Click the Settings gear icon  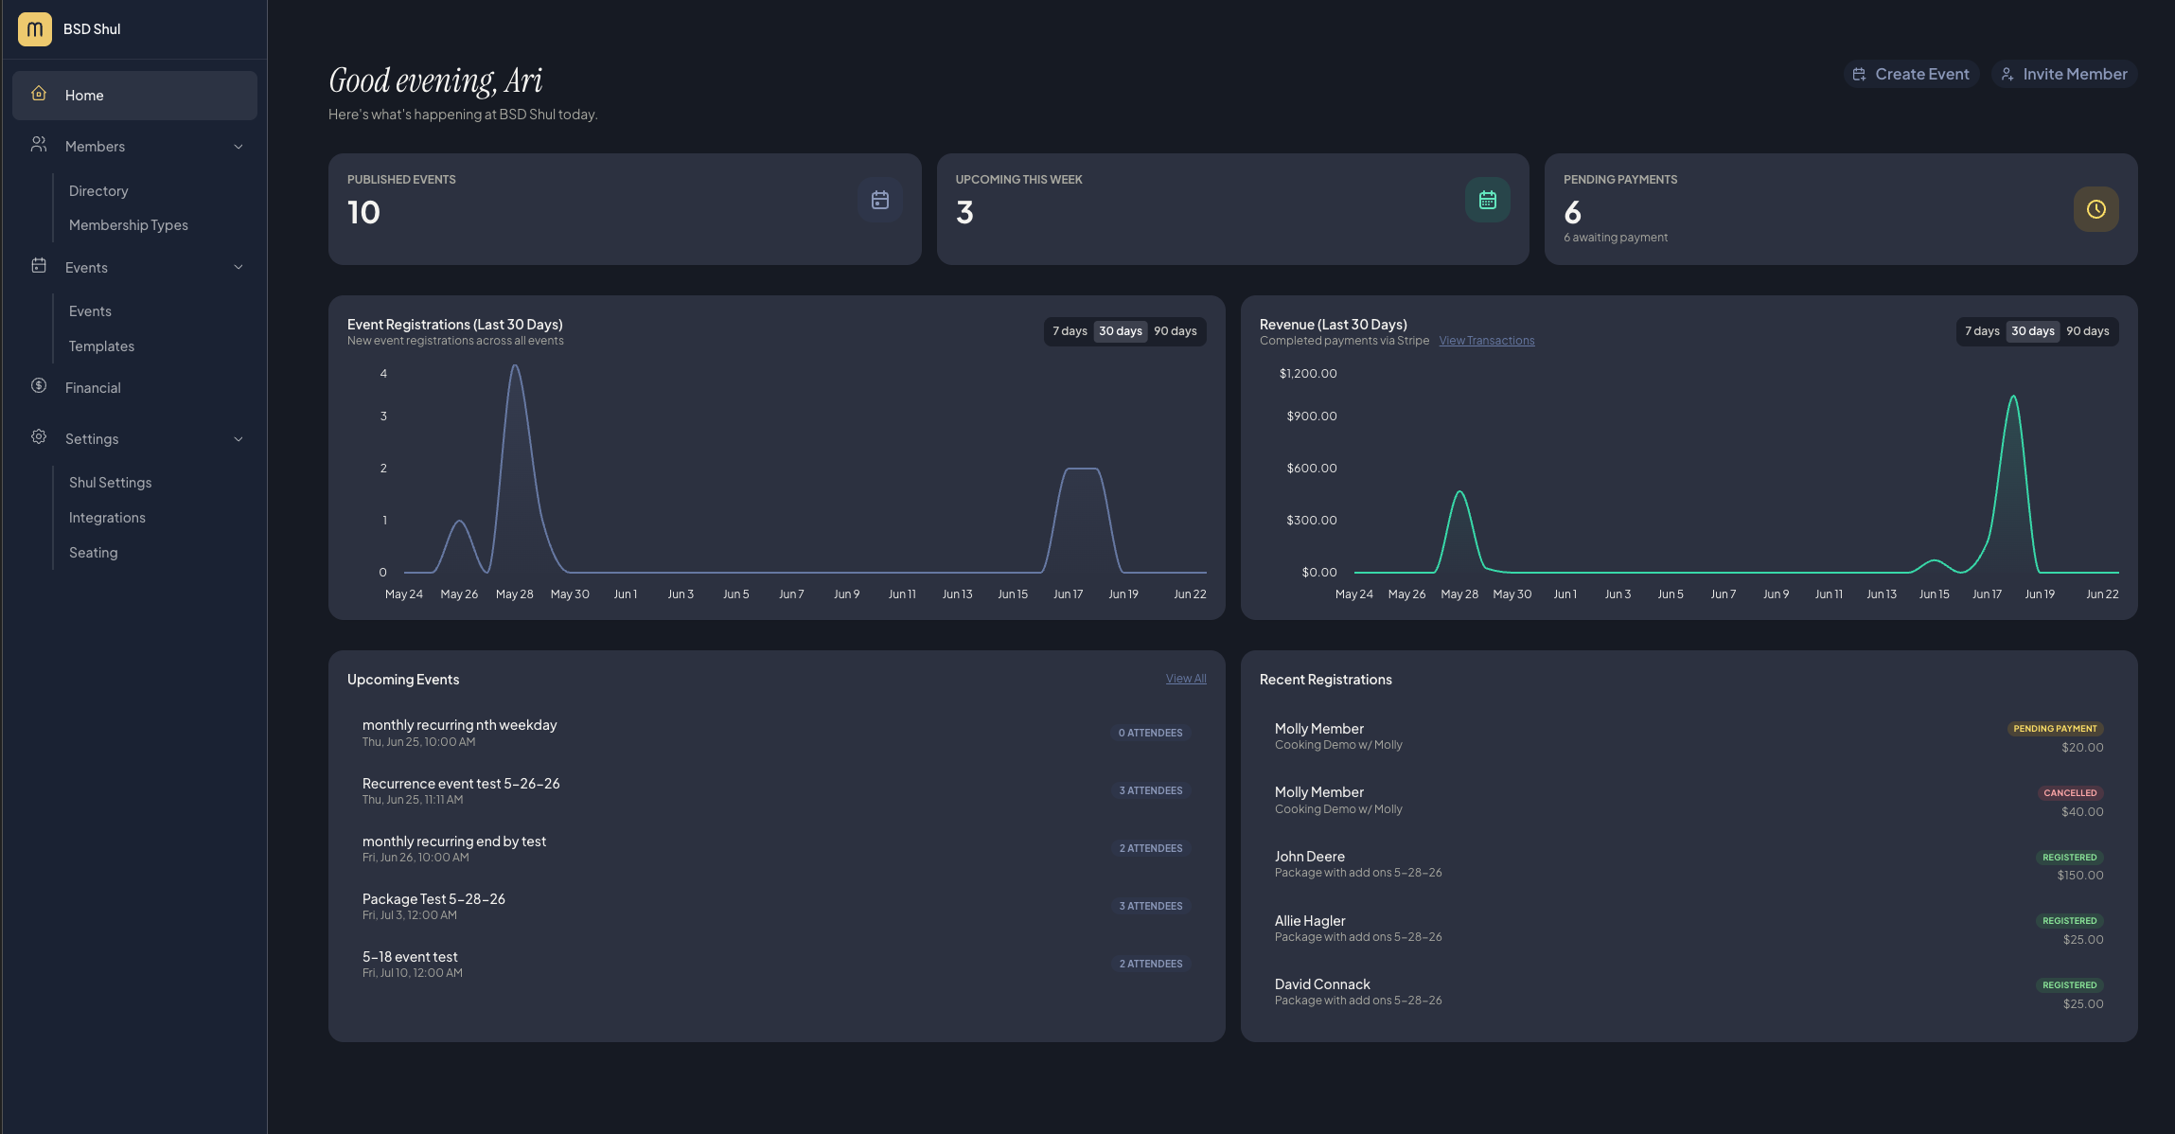(x=39, y=437)
